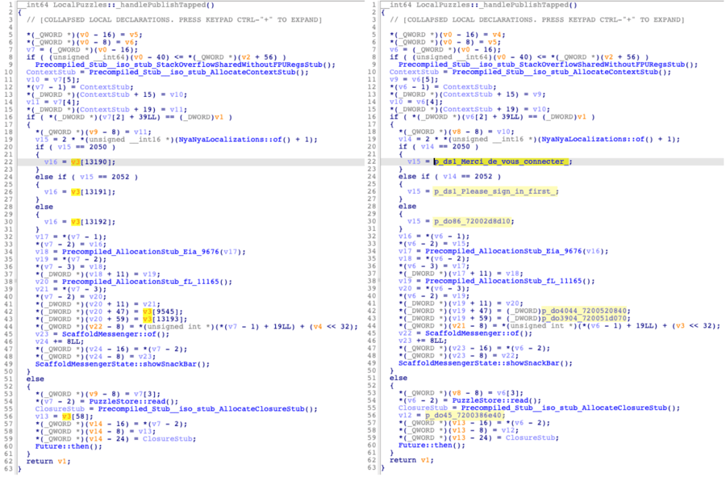Click Precompiled_AllocationStub_Eia_9676 in right pane
This screenshot has height=477, width=726.
(503, 251)
